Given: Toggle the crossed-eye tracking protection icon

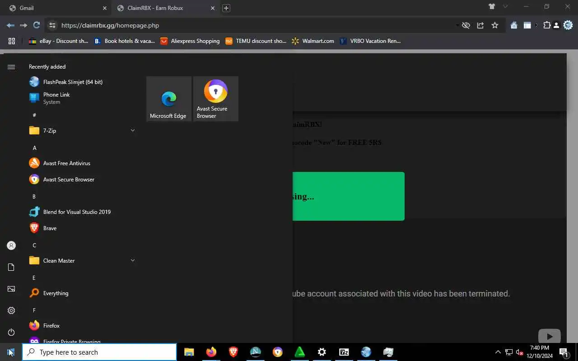Looking at the screenshot, I should coord(466,25).
